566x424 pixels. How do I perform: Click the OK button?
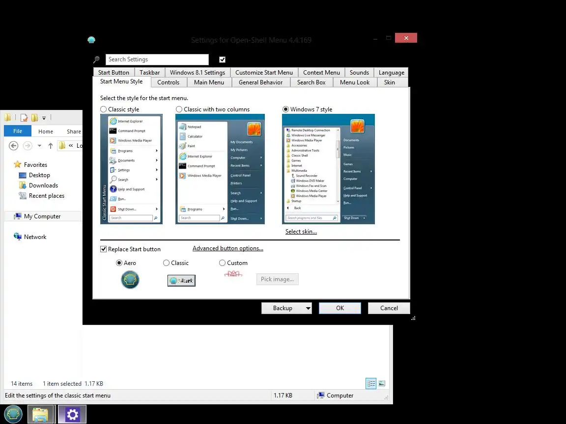[340, 308]
